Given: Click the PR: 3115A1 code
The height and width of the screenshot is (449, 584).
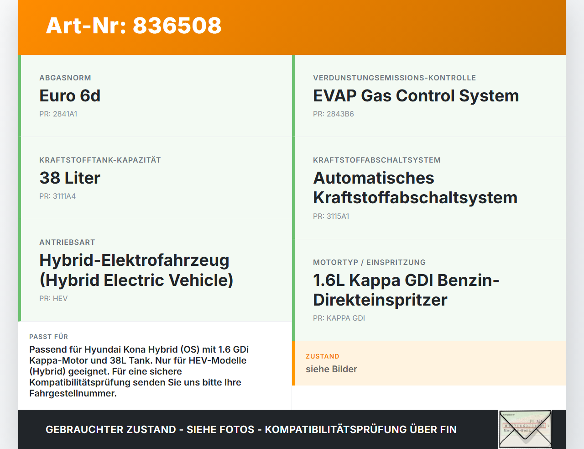Looking at the screenshot, I should pyautogui.click(x=331, y=216).
